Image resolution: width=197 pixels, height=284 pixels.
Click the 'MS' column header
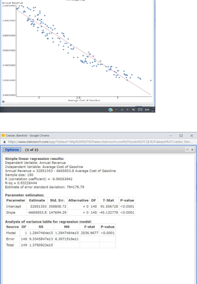(67, 227)
